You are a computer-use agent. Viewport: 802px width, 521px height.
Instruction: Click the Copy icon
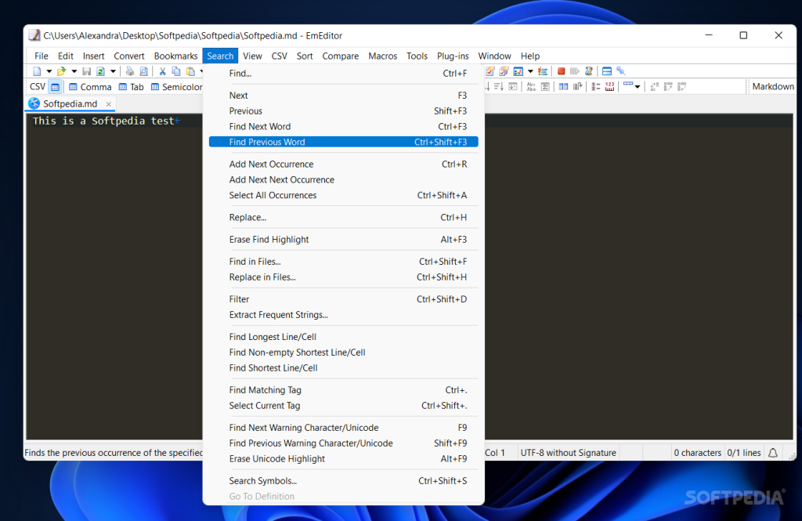click(x=176, y=71)
